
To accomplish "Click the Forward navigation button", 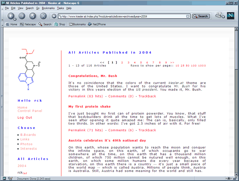I will 22,16.
